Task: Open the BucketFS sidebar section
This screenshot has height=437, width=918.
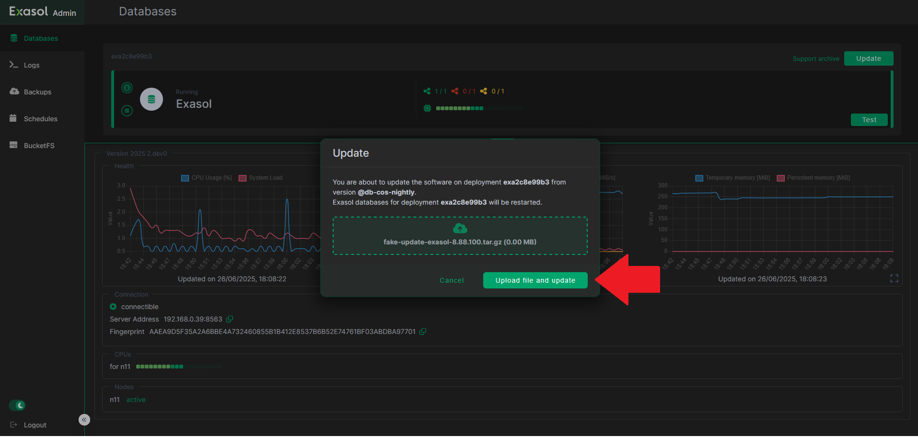Action: [x=42, y=146]
